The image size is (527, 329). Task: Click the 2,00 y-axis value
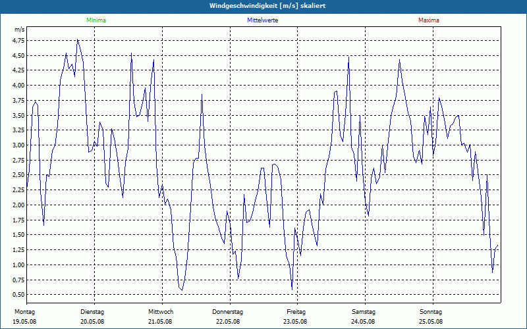point(19,205)
